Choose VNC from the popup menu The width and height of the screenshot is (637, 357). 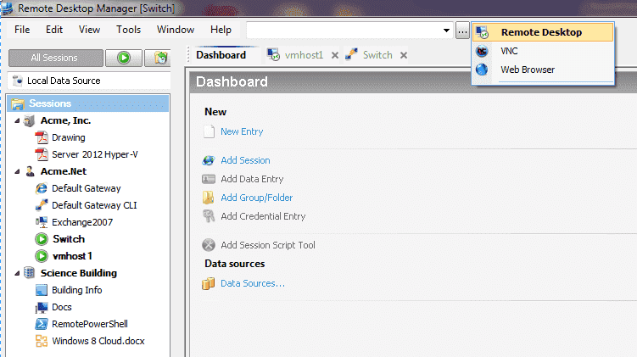pyautogui.click(x=543, y=51)
